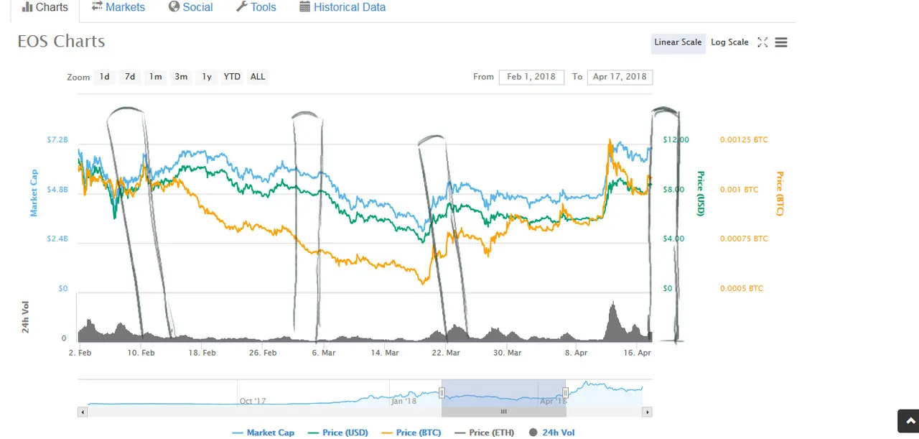Open the Markets tab
The height and width of the screenshot is (439, 919).
point(118,7)
